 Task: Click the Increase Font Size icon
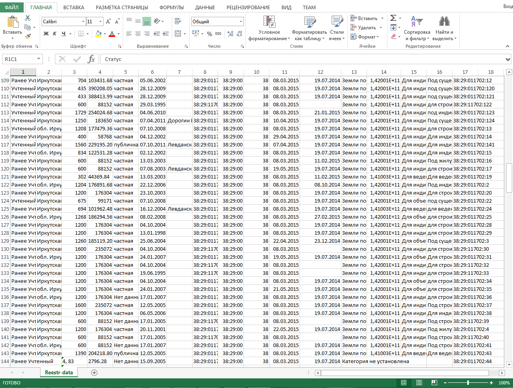(x=108, y=22)
